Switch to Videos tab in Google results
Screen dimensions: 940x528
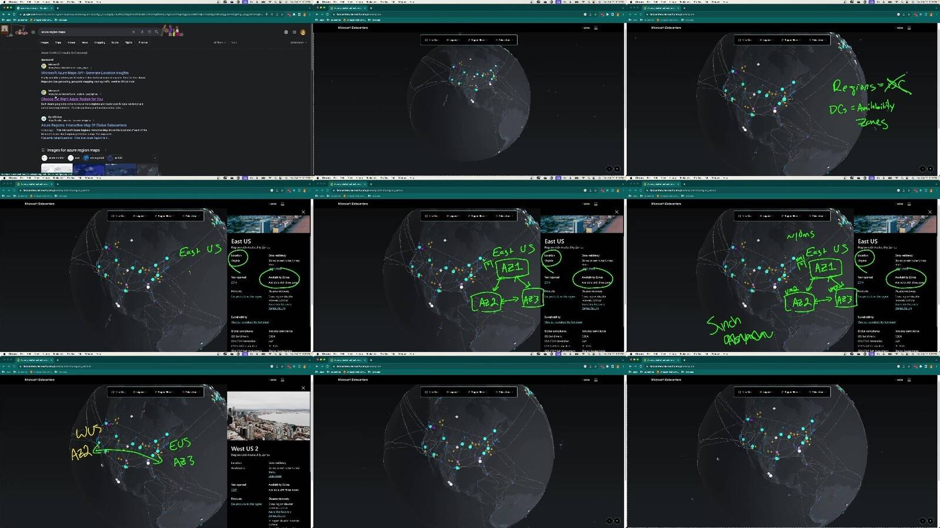pyautogui.click(x=71, y=42)
